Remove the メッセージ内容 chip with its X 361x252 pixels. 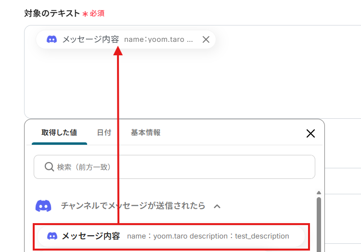coord(206,39)
